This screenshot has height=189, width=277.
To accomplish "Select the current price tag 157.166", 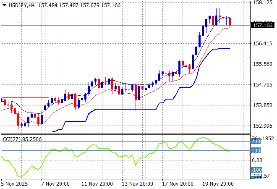I will click(263, 26).
